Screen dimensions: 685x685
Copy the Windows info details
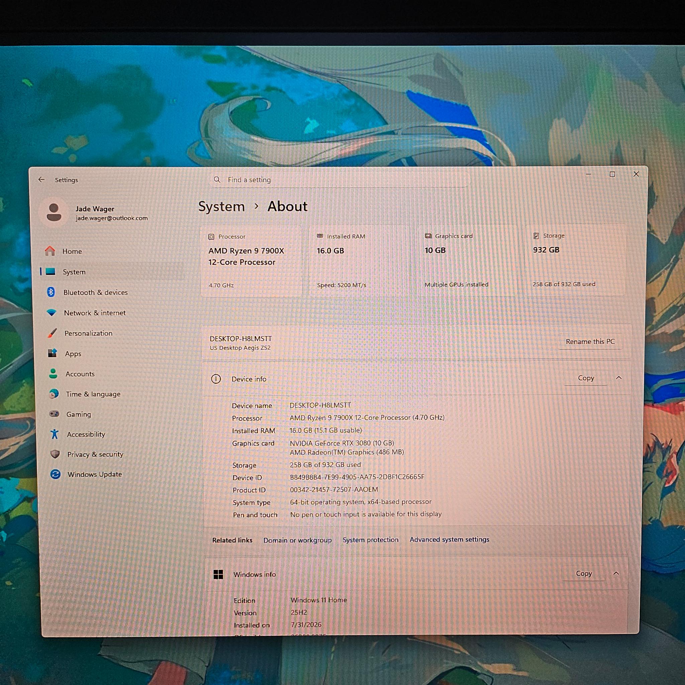point(584,573)
